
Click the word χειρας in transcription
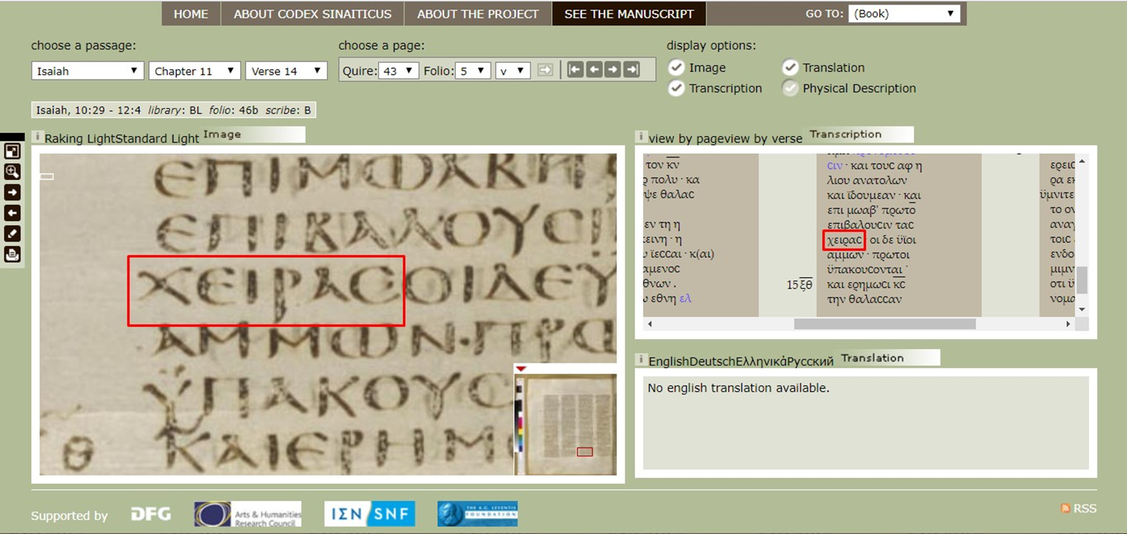pos(844,240)
